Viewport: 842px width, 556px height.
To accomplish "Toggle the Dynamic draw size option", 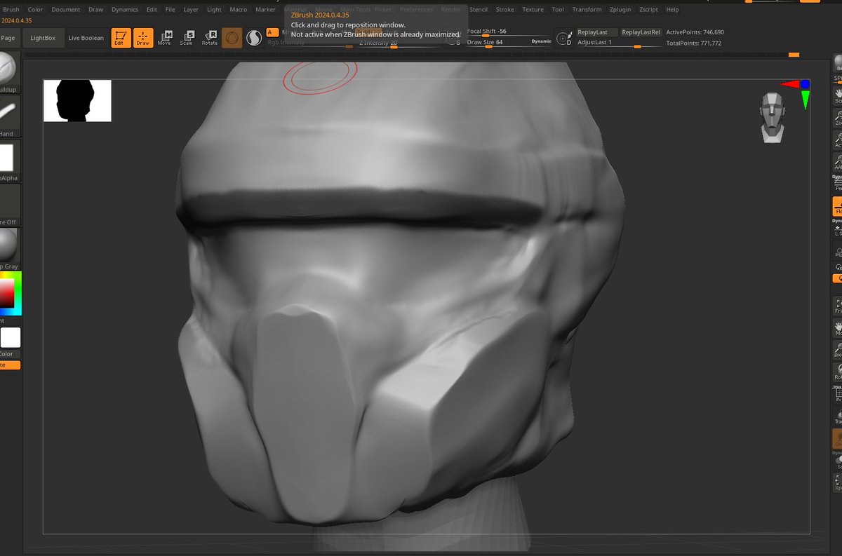I will pyautogui.click(x=541, y=41).
